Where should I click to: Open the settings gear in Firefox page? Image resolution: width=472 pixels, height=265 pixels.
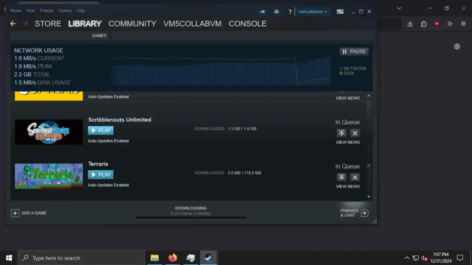(x=457, y=47)
